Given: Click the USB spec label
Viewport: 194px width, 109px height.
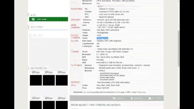Looking at the screenshot, I should pos(84,63).
